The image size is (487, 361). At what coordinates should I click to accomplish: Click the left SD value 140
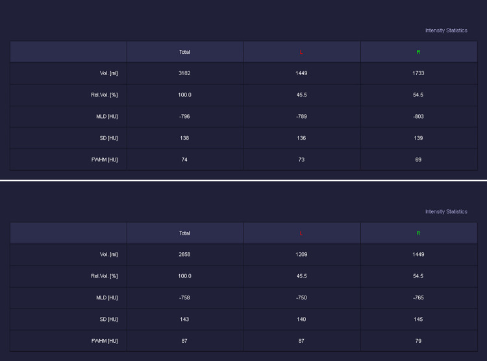pos(301,319)
